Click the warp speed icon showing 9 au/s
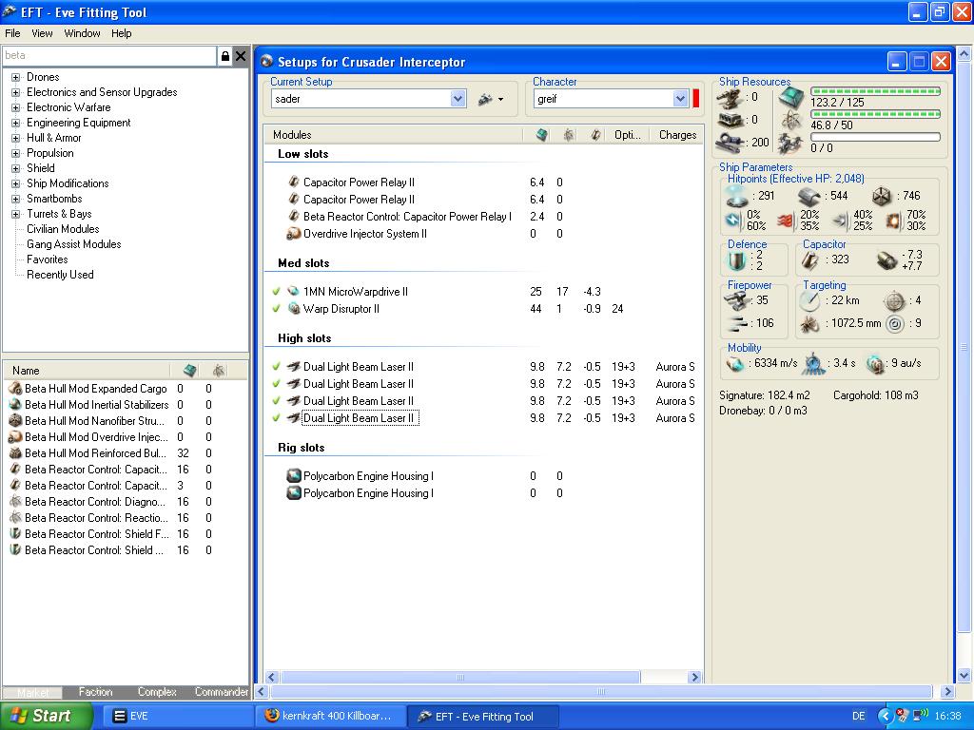 875,364
